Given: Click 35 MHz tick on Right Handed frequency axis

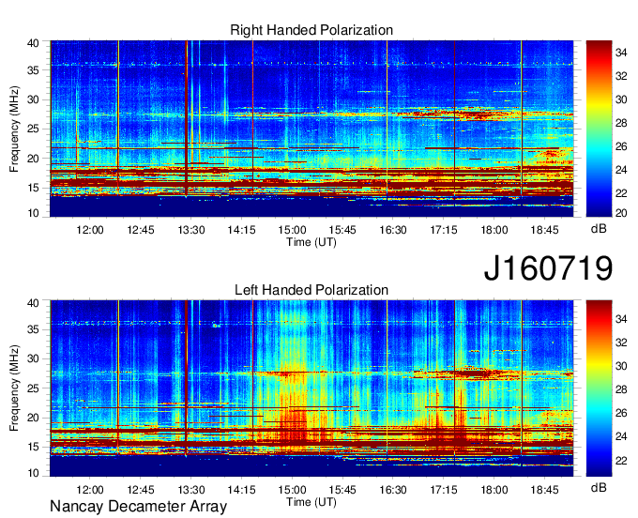Looking at the screenshot, I should [33, 70].
